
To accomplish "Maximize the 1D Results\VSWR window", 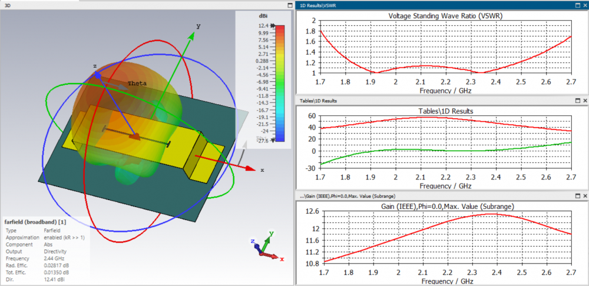I will tap(578, 6).
